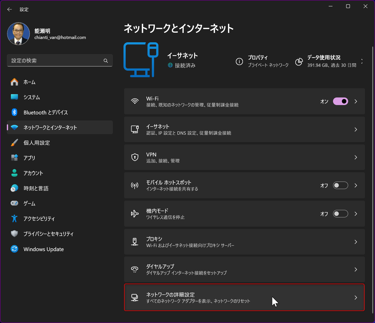
Task: Click the Wi-Fi signal icon in the list
Action: 135,101
